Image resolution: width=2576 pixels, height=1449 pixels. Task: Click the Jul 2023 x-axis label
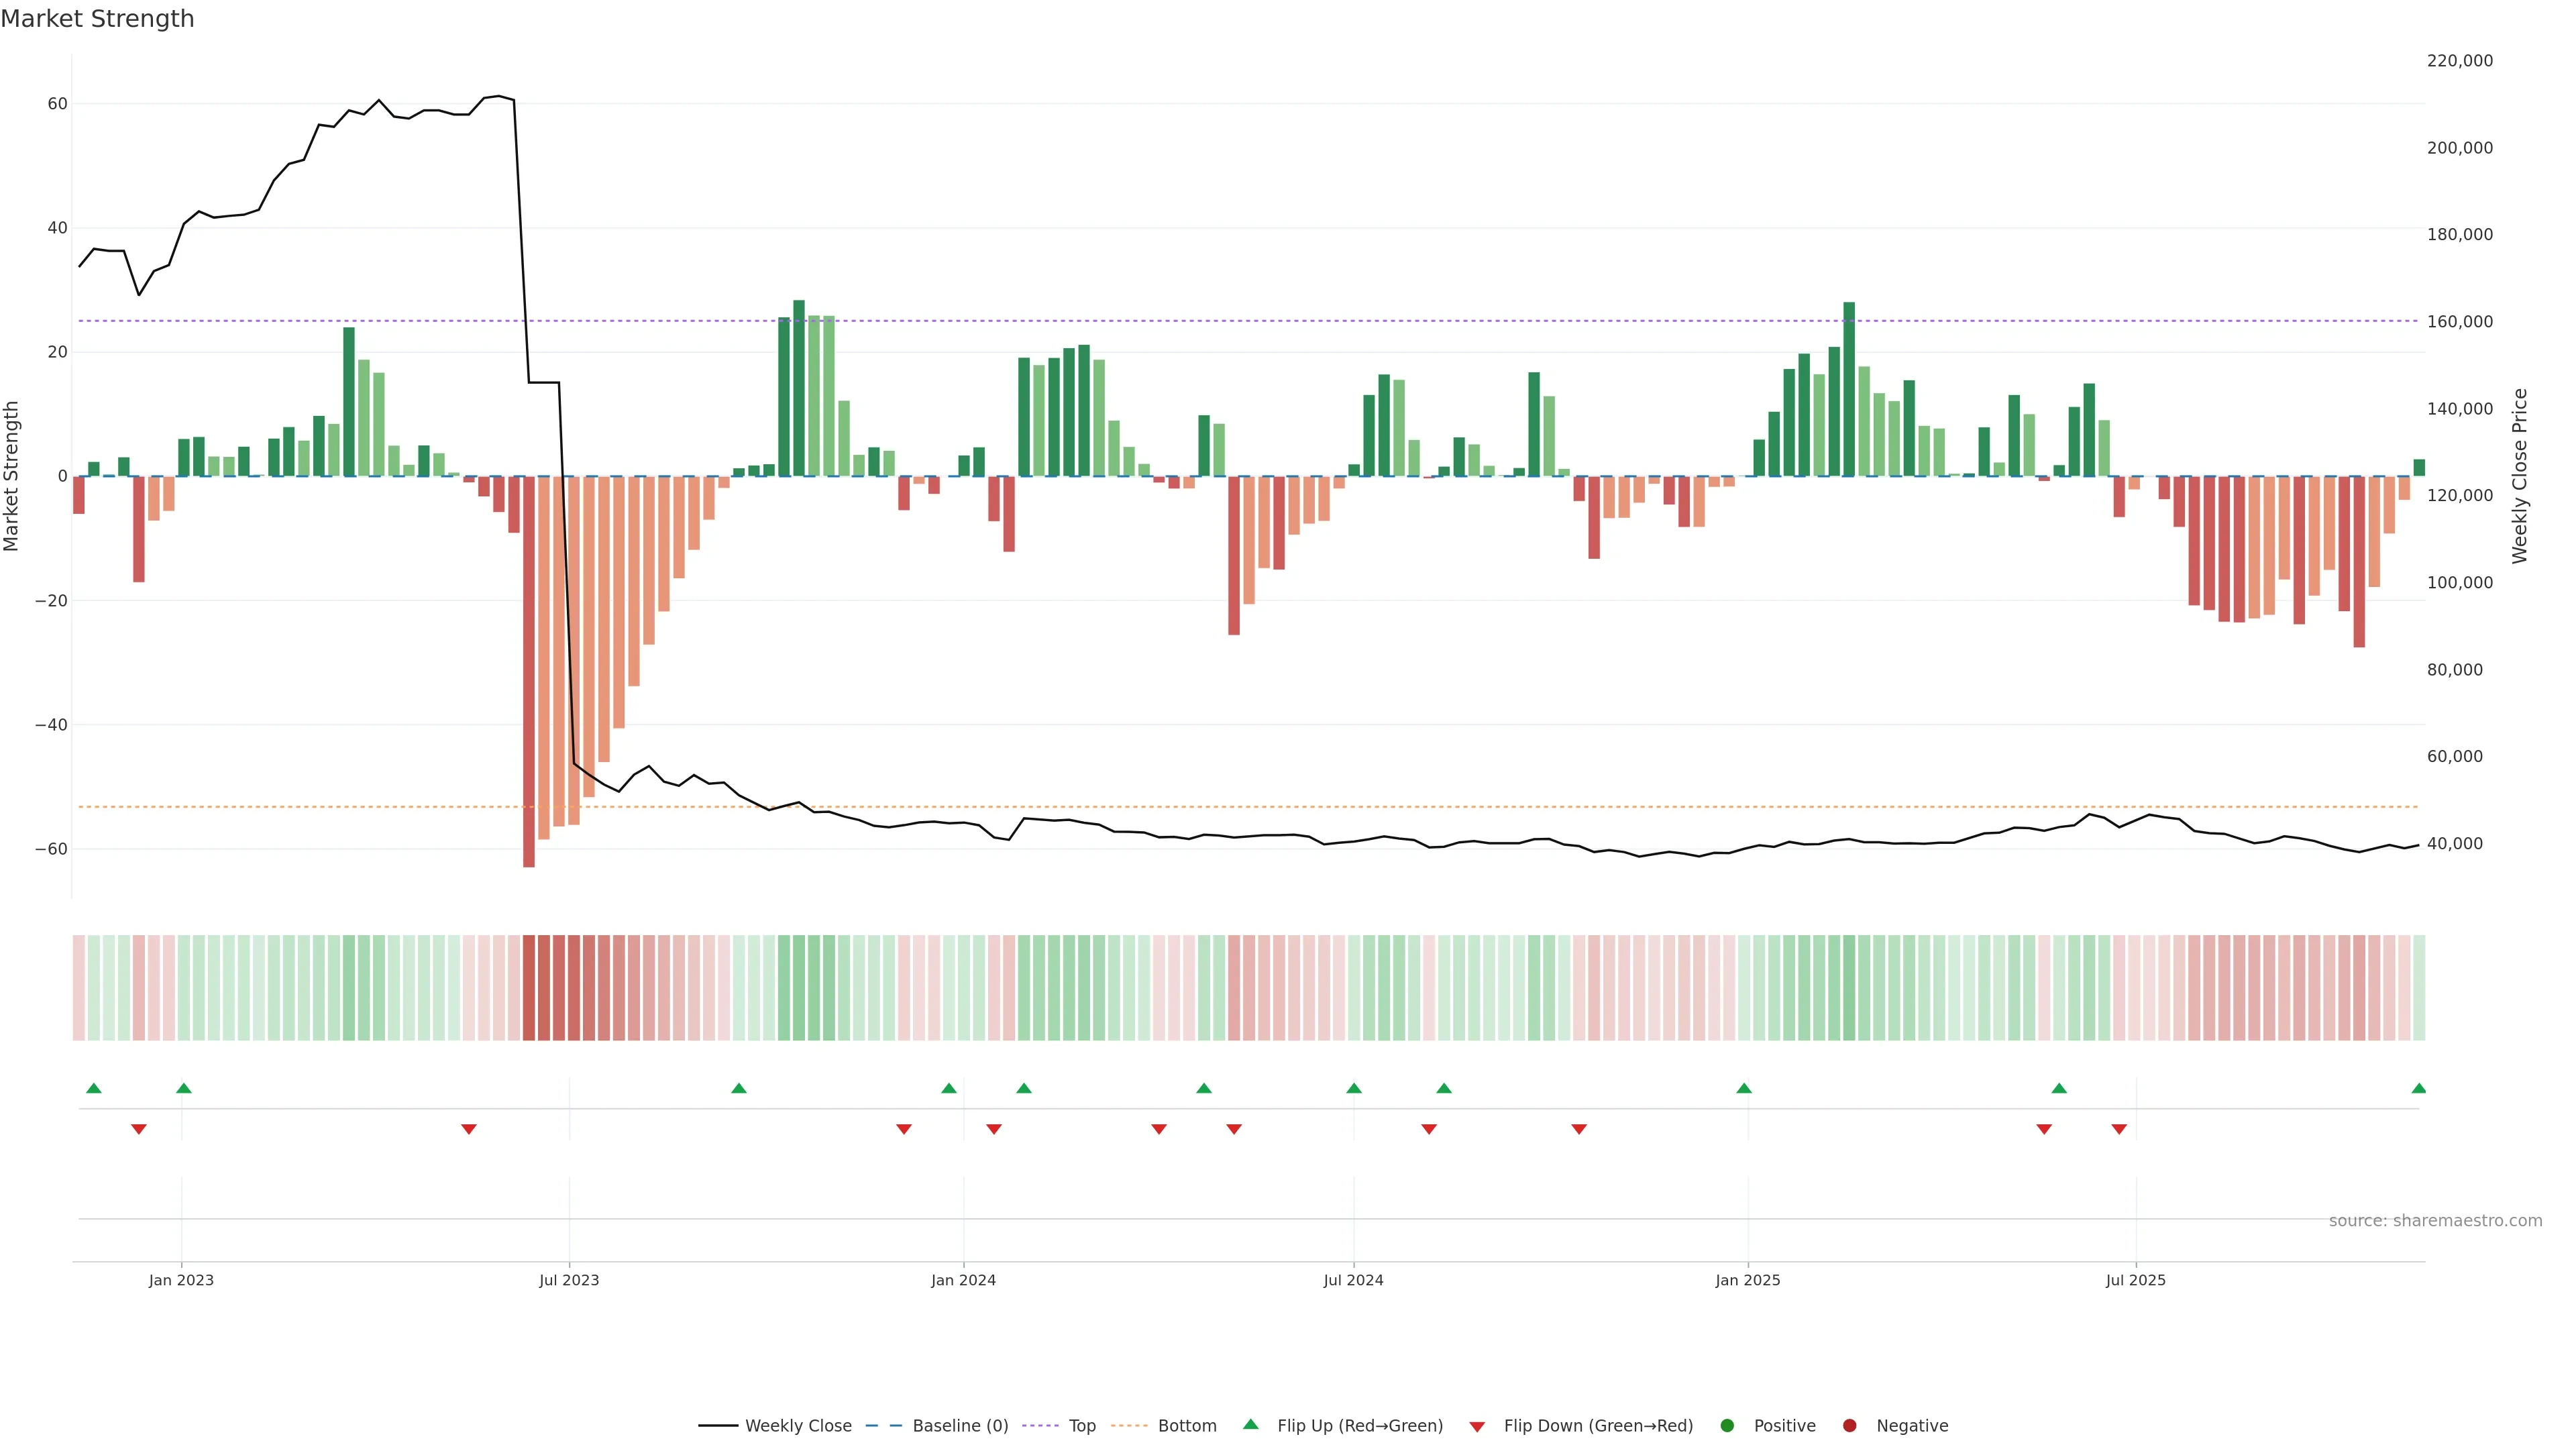click(569, 1280)
